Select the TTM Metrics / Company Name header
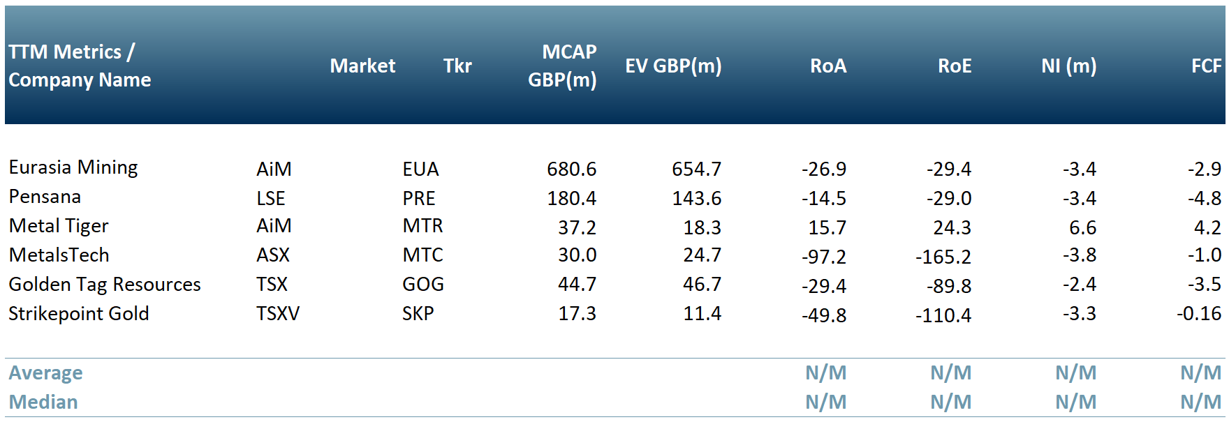Image resolution: width=1229 pixels, height=422 pixels. pyautogui.click(x=80, y=66)
